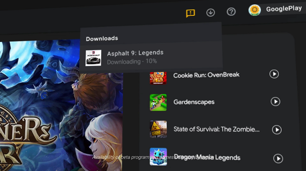The height and width of the screenshot is (171, 306).
Task: Click the Dragon Mania Legends app icon
Action: pos(158,157)
